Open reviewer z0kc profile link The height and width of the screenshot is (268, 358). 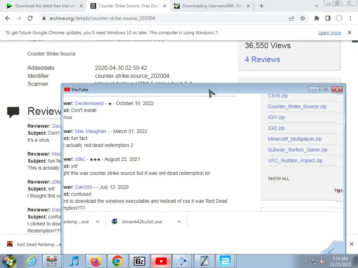80,159
